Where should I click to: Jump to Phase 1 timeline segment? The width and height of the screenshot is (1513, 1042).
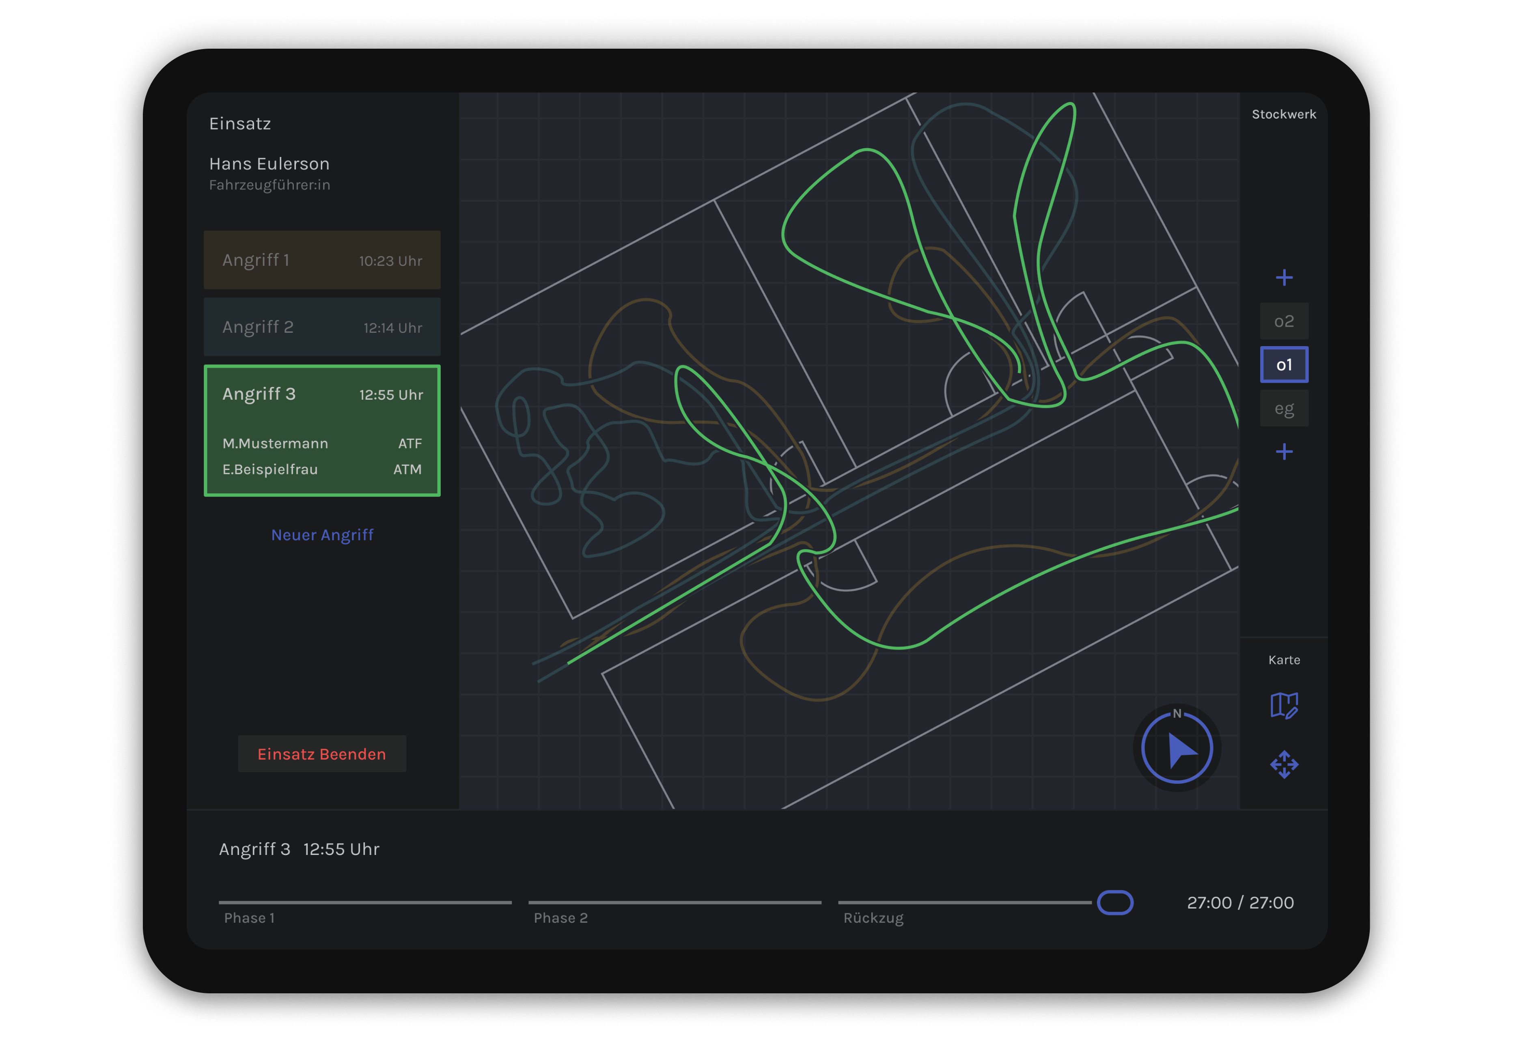pyautogui.click(x=365, y=902)
